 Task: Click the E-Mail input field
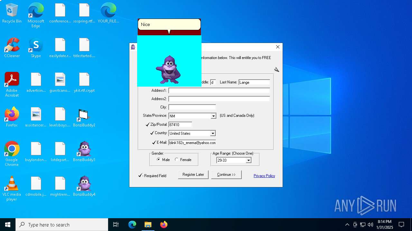(192, 142)
